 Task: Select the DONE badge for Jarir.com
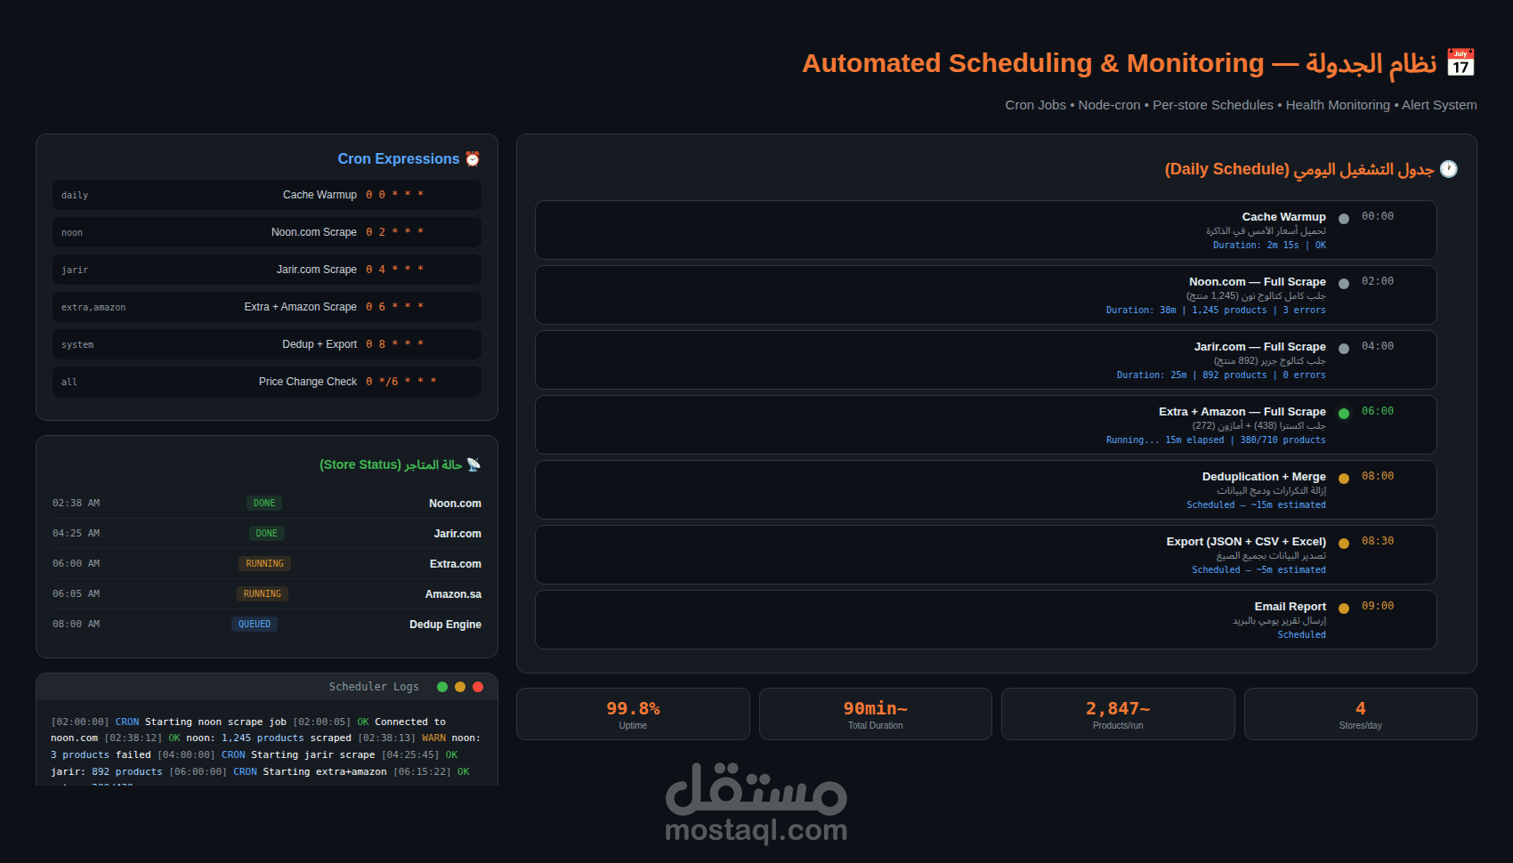point(267,534)
